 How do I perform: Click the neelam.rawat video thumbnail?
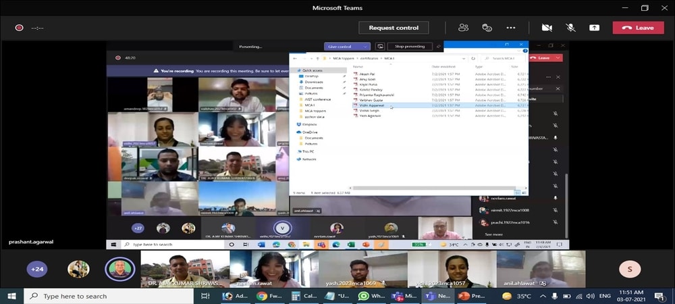tap(273, 269)
